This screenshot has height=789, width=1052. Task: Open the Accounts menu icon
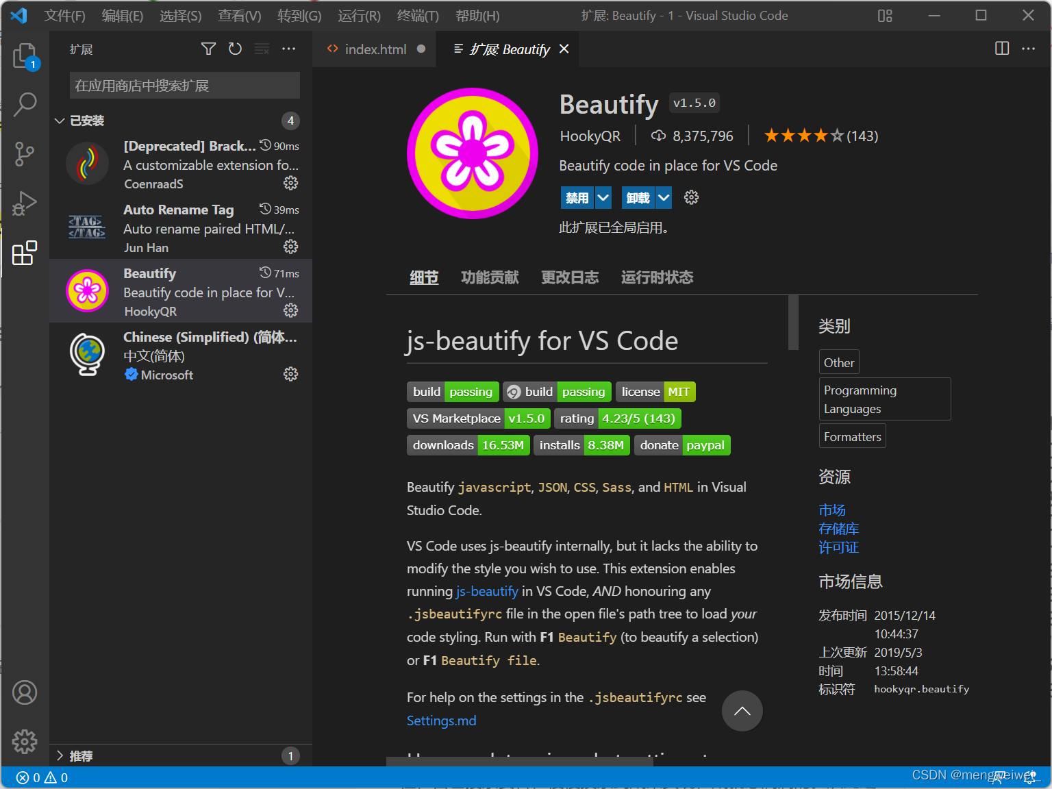coord(25,692)
